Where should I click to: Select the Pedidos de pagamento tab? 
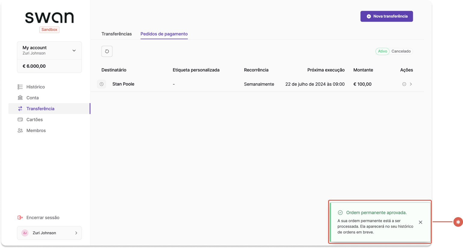pos(164,34)
